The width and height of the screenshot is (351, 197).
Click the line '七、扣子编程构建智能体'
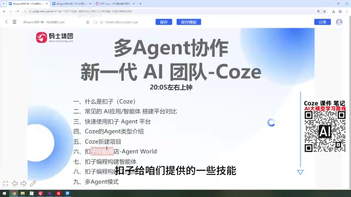(x=105, y=161)
